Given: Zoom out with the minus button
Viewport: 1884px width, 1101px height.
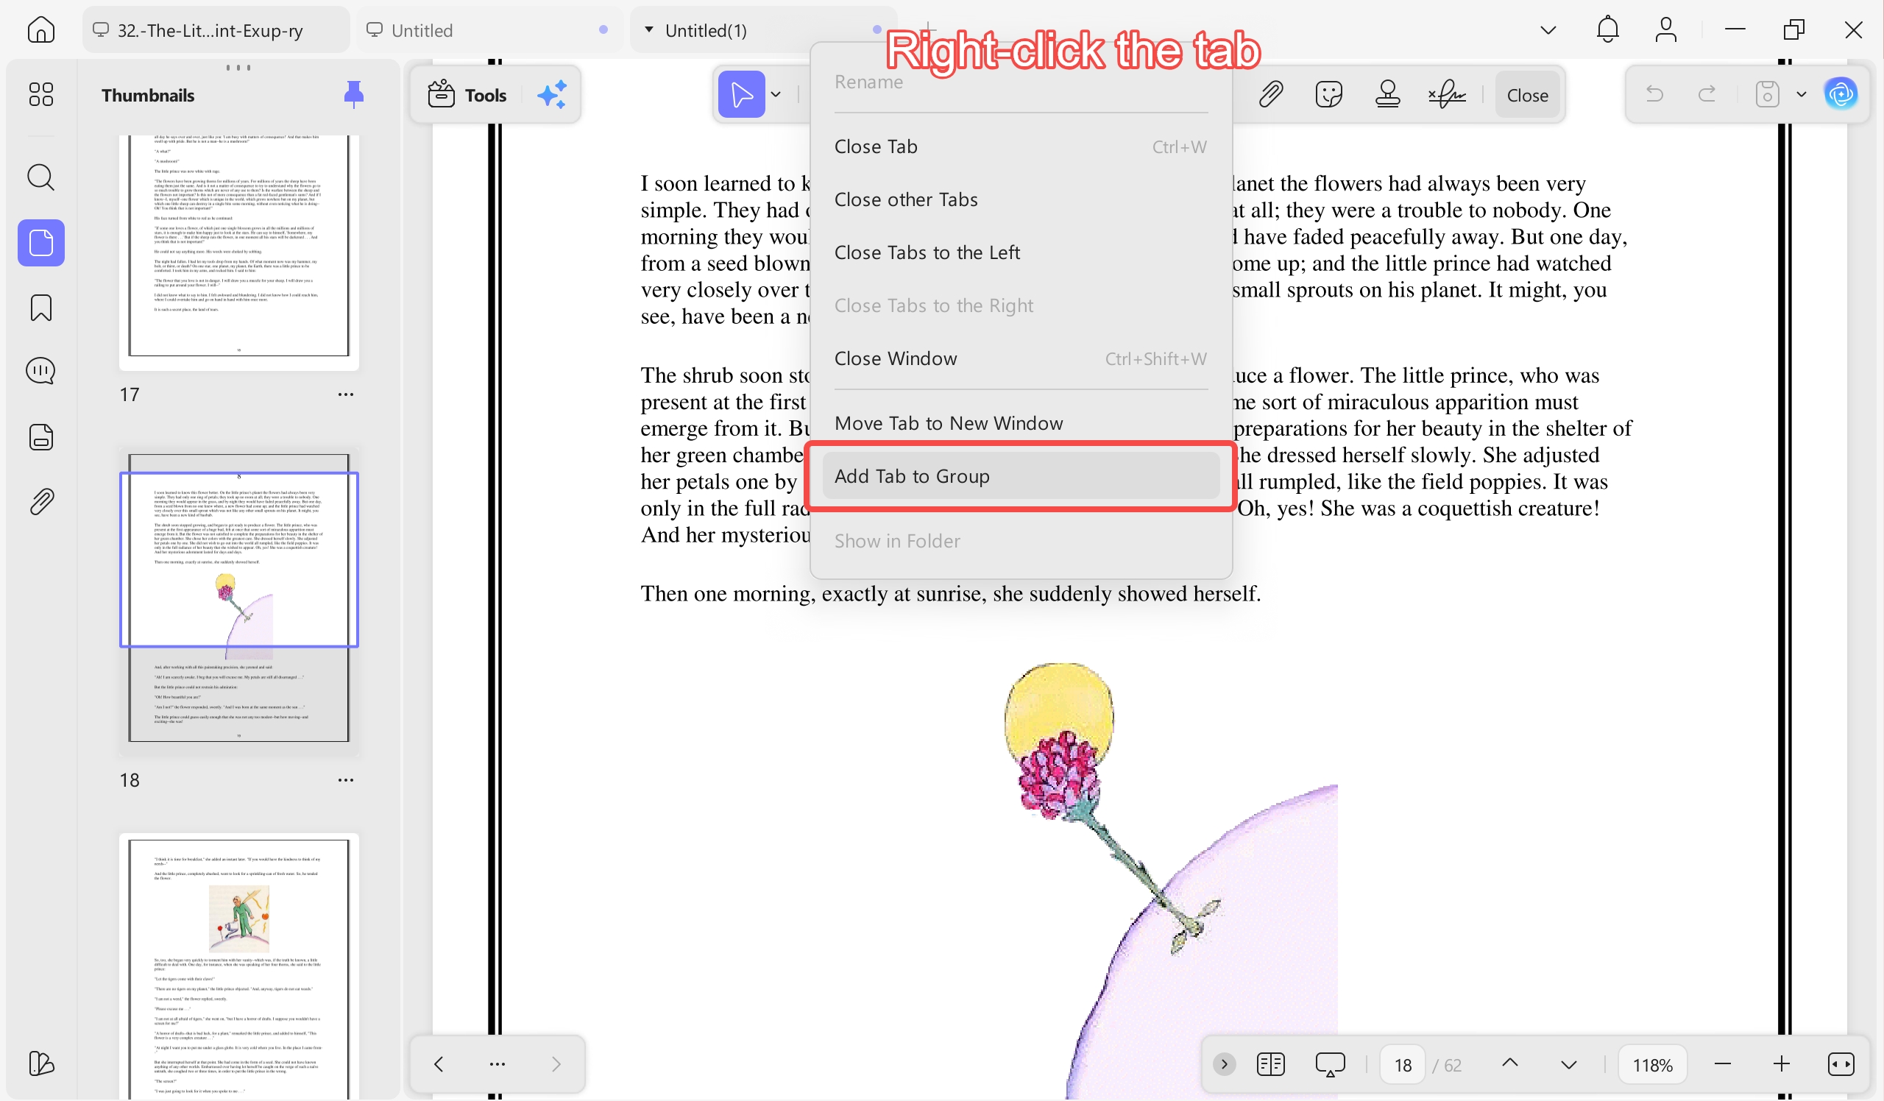Looking at the screenshot, I should coord(1724,1064).
